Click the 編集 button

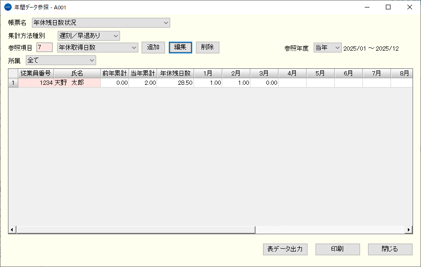point(180,47)
